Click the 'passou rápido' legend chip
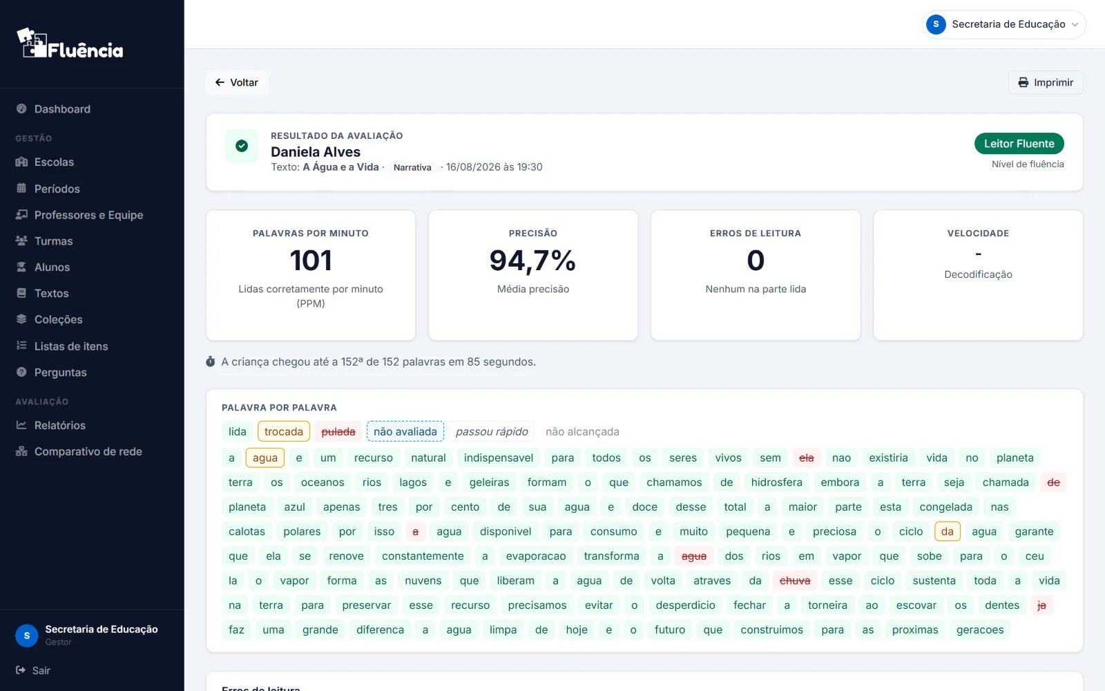Image resolution: width=1105 pixels, height=691 pixels. [492, 431]
